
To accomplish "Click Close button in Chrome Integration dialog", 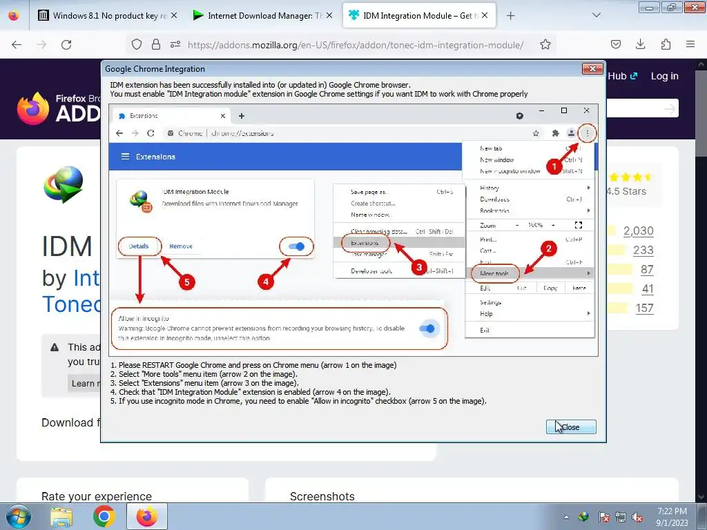I will tap(571, 426).
